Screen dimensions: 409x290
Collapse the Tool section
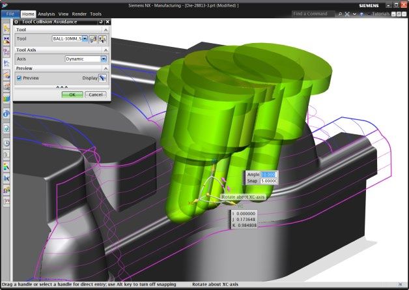click(106, 30)
